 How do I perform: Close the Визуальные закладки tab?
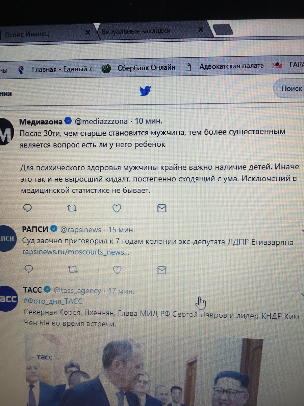tap(201, 29)
